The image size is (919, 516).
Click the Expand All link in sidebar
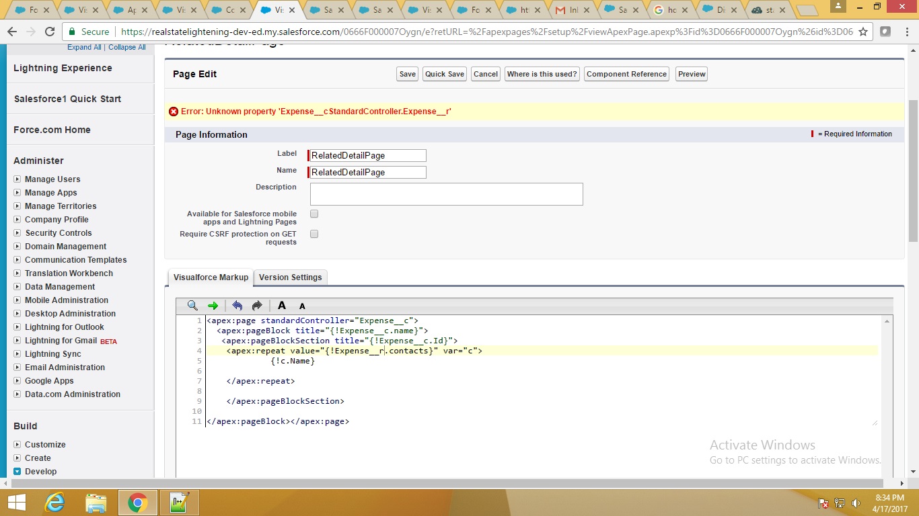pos(84,48)
